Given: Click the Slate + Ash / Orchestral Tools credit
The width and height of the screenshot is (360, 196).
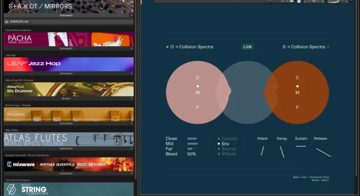Looking at the screenshot, I should (x=311, y=178).
